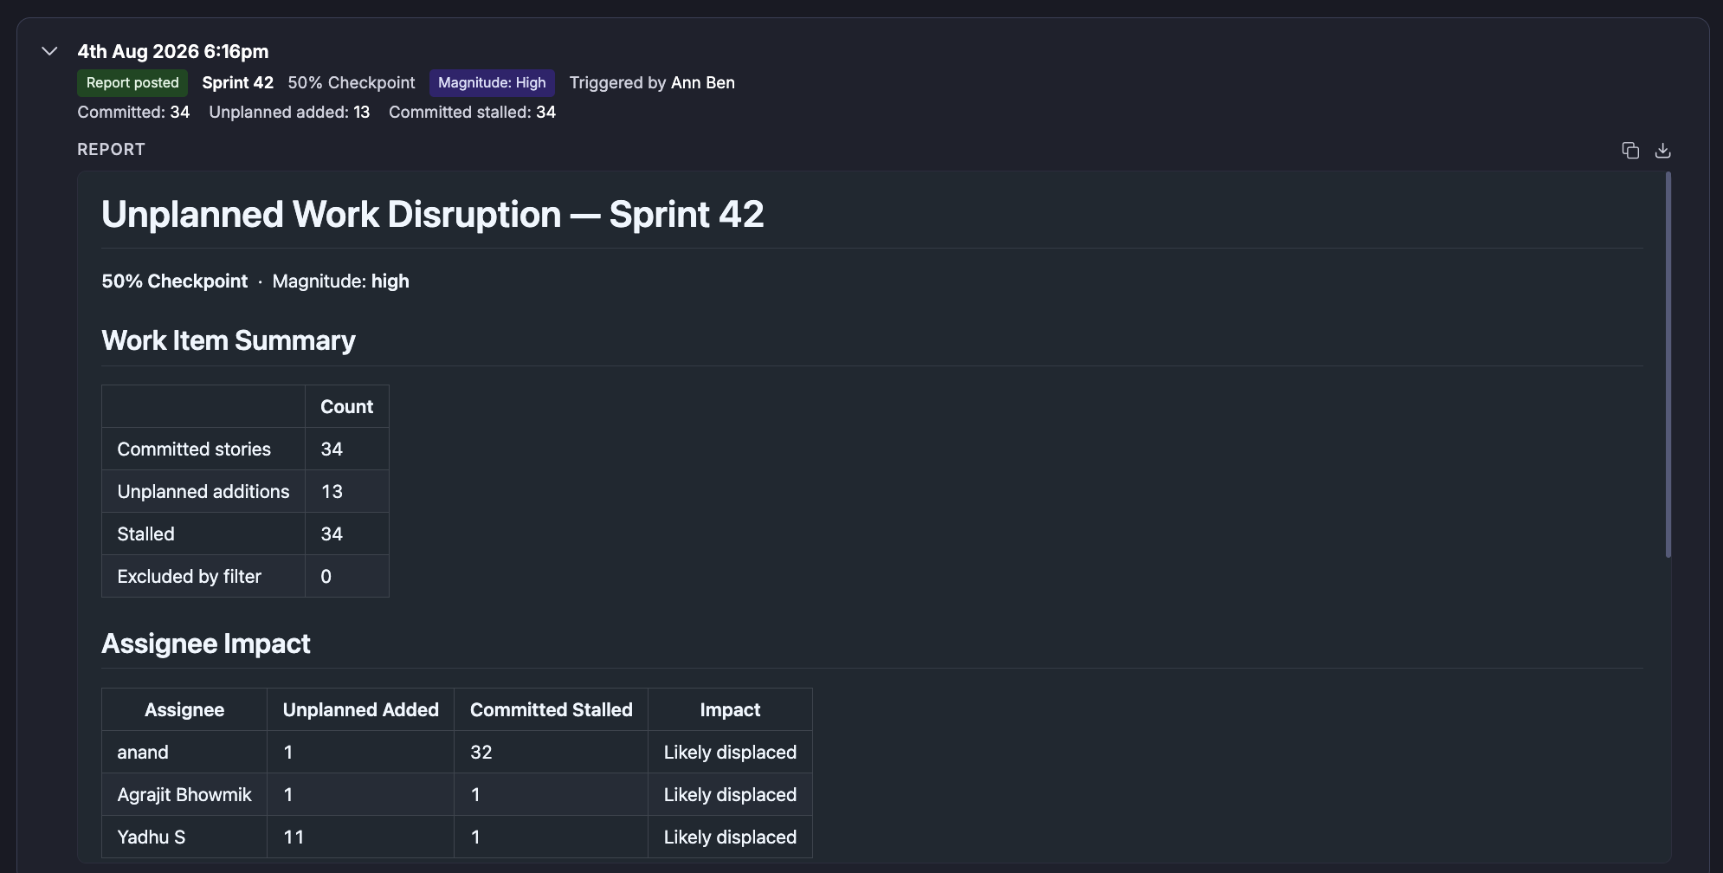
Task: Click the Excluded by filter row
Action: 245,576
